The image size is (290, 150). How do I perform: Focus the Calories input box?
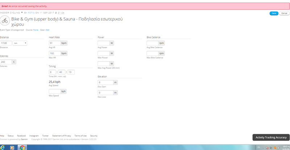pyautogui.click(x=6, y=62)
